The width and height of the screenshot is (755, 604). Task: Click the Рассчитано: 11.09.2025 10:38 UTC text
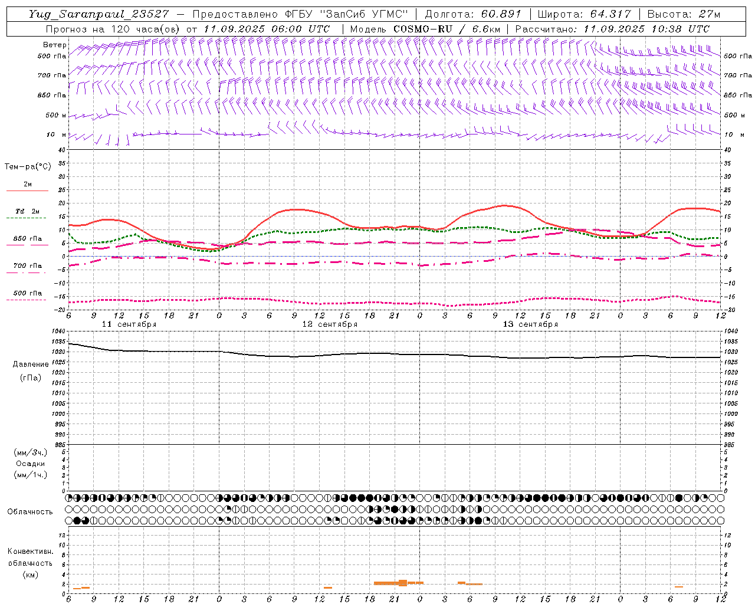click(612, 29)
